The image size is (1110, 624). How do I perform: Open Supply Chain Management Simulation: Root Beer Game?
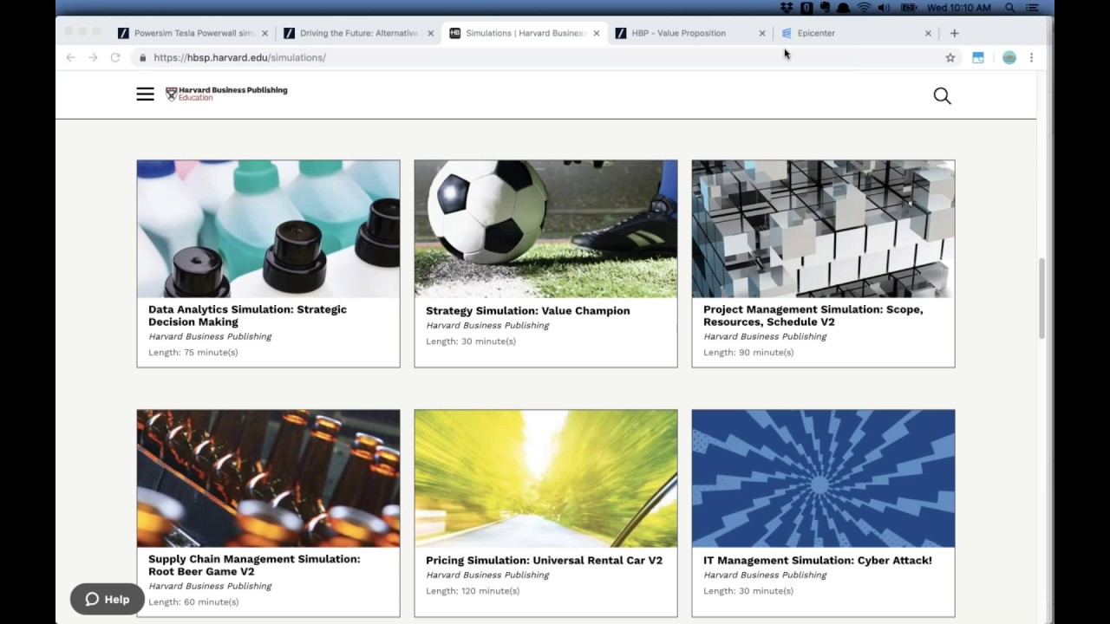(254, 565)
